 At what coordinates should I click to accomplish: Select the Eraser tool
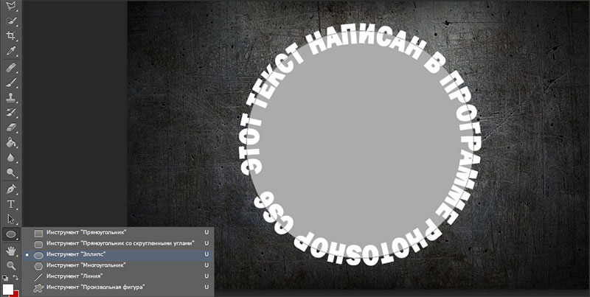(11, 127)
